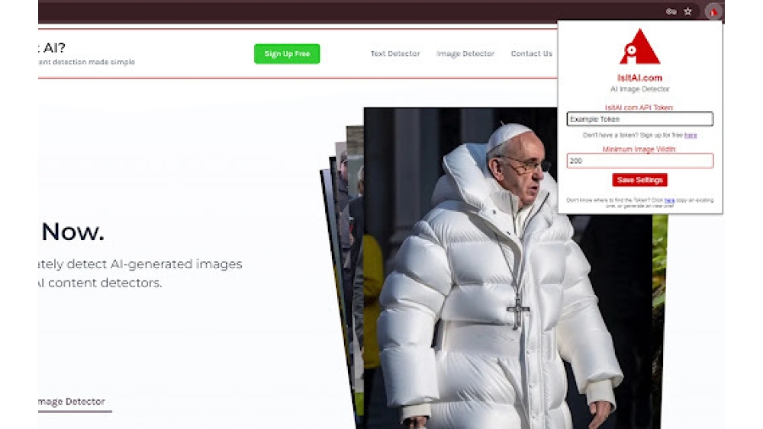
Task: Open the Image Detector nav item
Action: pos(465,53)
